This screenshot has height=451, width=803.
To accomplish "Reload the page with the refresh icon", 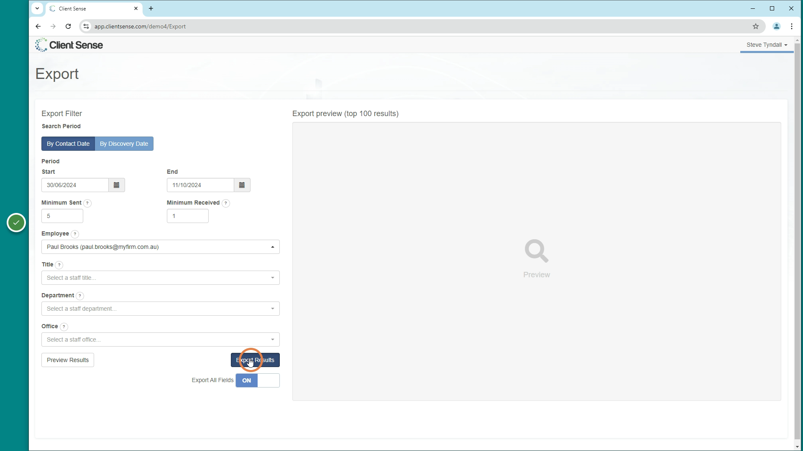I will [x=68, y=26].
